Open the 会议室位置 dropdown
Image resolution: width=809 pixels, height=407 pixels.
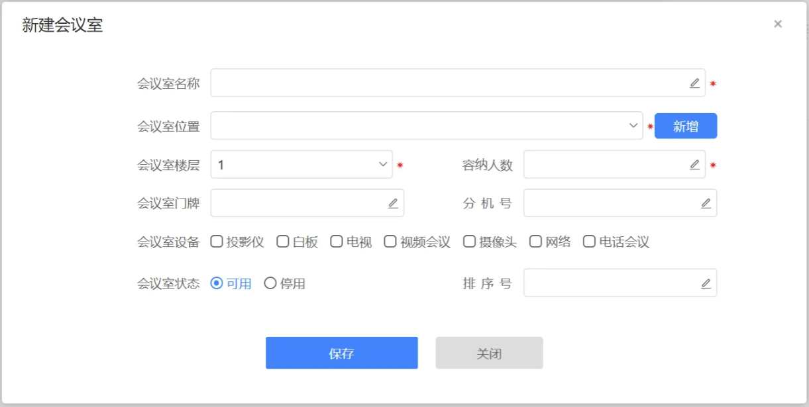coord(427,126)
